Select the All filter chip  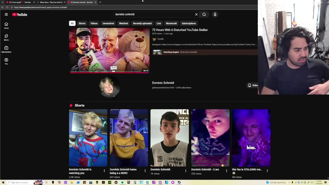[x=72, y=23]
